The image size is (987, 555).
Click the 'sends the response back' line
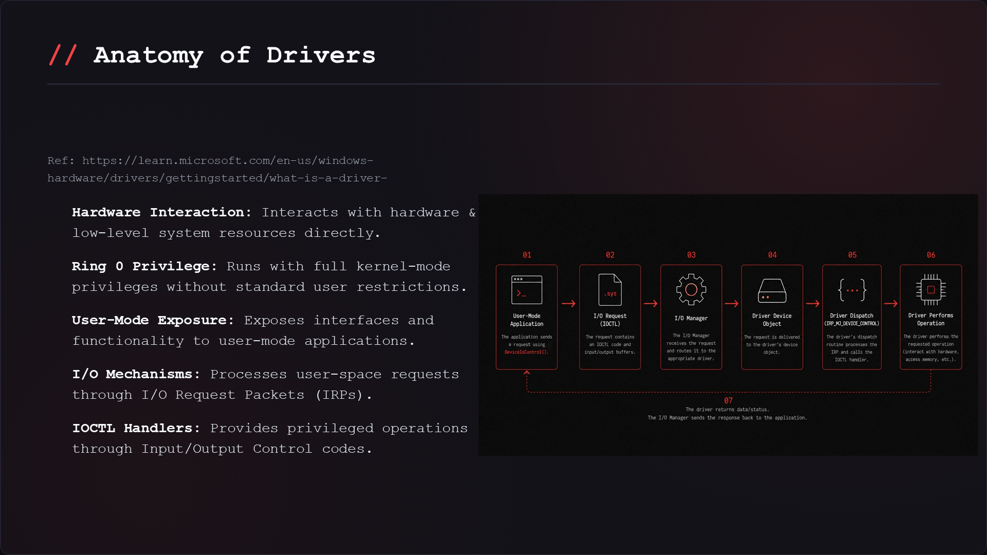(x=727, y=418)
